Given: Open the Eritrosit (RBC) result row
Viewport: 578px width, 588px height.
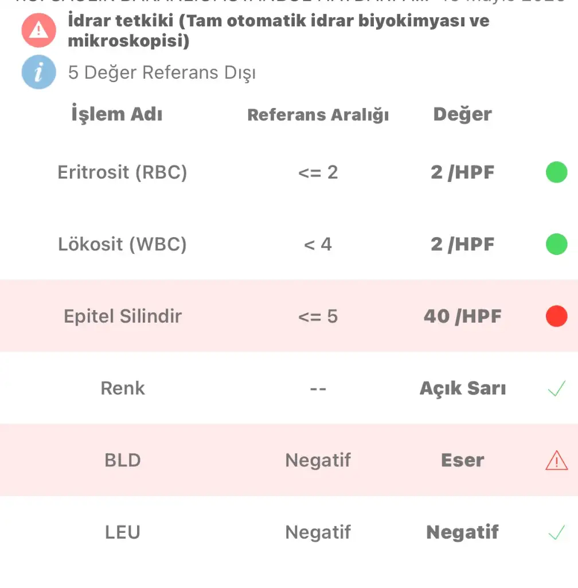Looking at the screenshot, I should coord(289,172).
